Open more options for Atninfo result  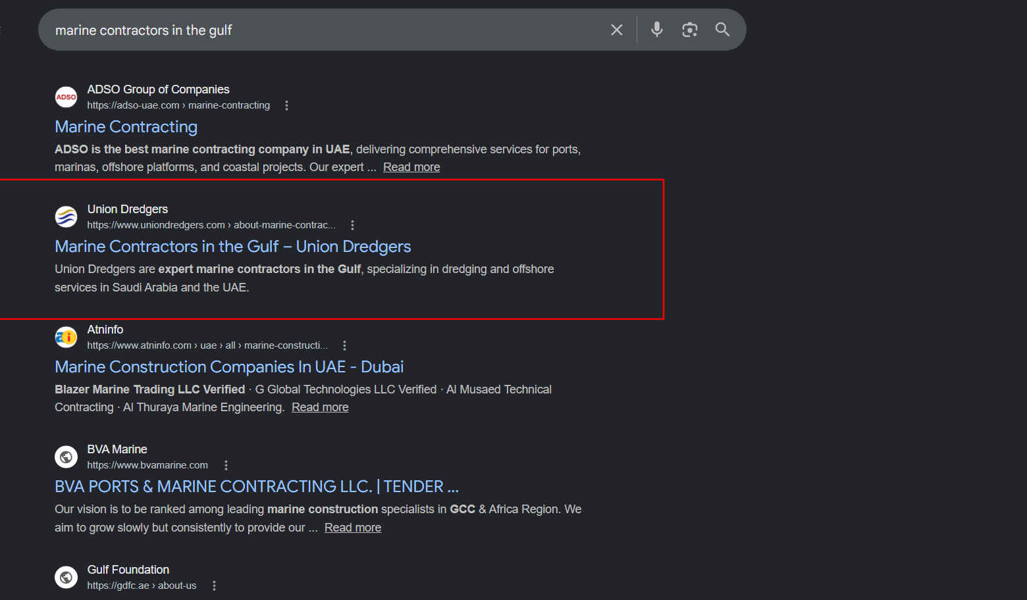pyautogui.click(x=344, y=345)
